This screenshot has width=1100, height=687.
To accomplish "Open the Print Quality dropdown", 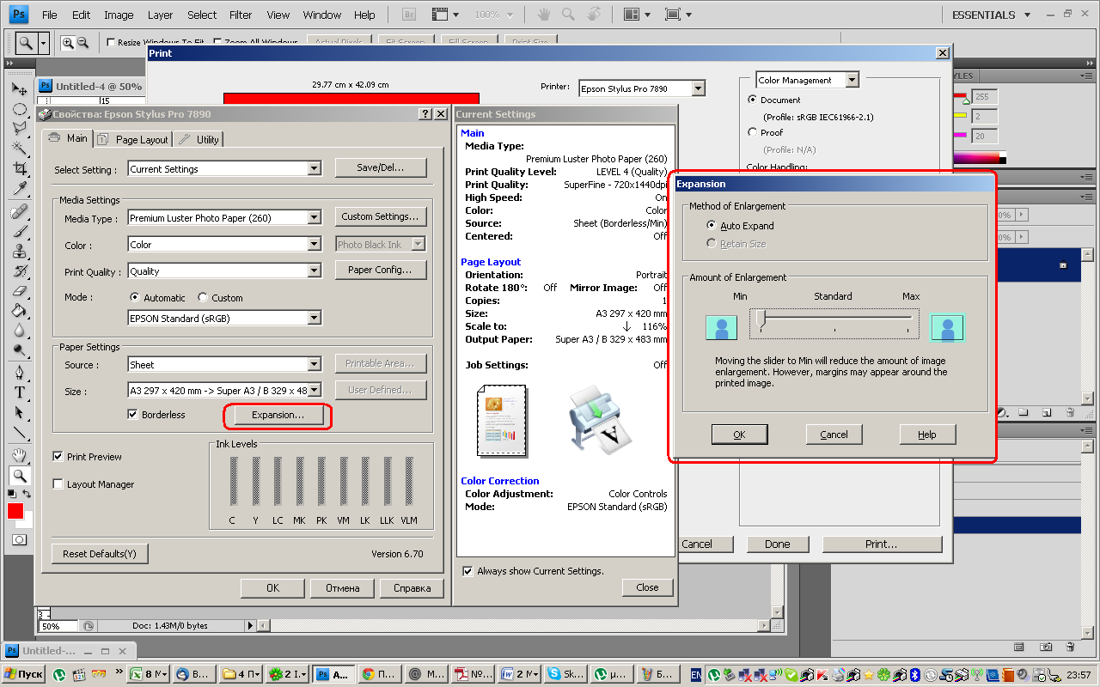I will [224, 271].
